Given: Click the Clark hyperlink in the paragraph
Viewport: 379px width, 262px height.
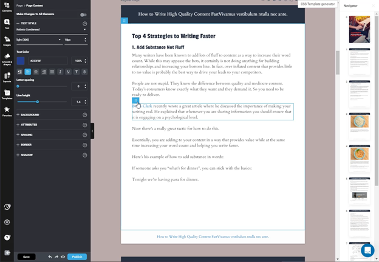Looking at the screenshot, I should pyautogui.click(x=147, y=106).
